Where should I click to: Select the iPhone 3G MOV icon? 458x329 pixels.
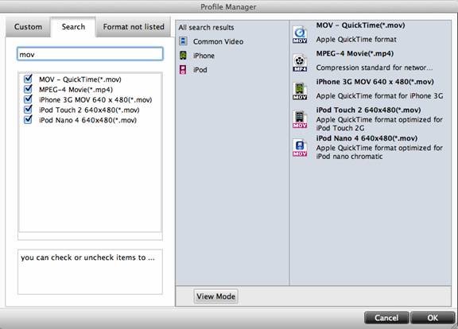(300, 91)
